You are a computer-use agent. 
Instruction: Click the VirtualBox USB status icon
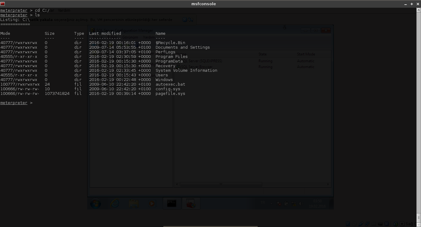(x=360, y=224)
